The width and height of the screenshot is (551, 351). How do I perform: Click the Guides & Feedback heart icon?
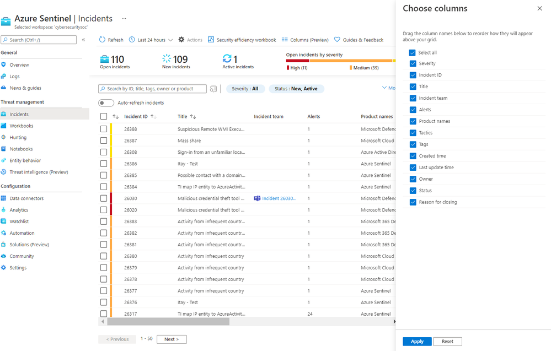pyautogui.click(x=337, y=40)
